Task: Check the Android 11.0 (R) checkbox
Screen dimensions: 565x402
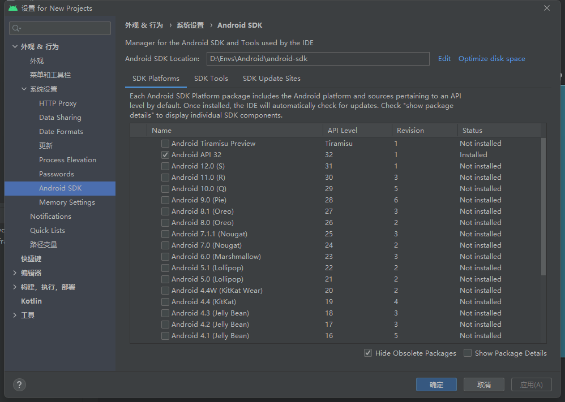Action: click(x=165, y=178)
